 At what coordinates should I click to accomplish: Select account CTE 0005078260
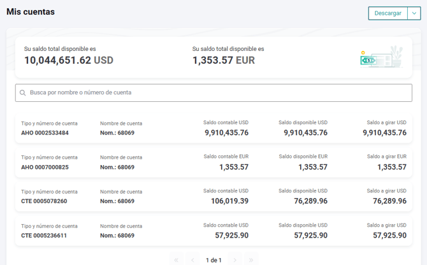pos(44,201)
